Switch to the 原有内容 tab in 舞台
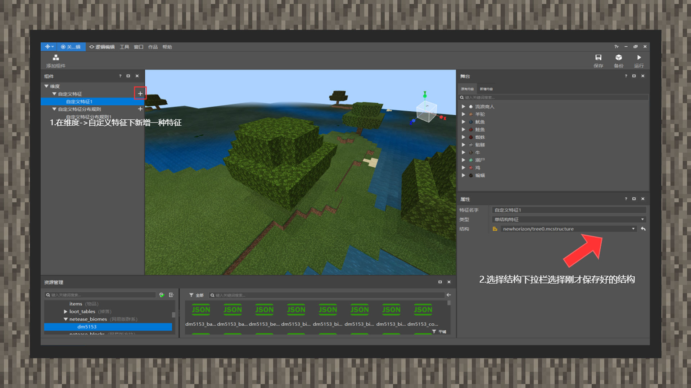 tap(467, 89)
